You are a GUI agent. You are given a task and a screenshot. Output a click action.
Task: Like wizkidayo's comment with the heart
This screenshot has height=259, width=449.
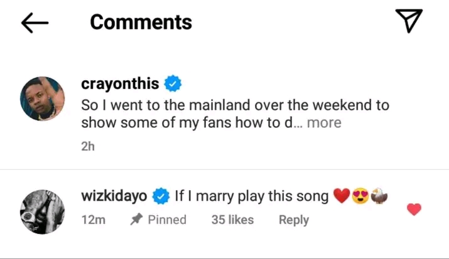414,209
